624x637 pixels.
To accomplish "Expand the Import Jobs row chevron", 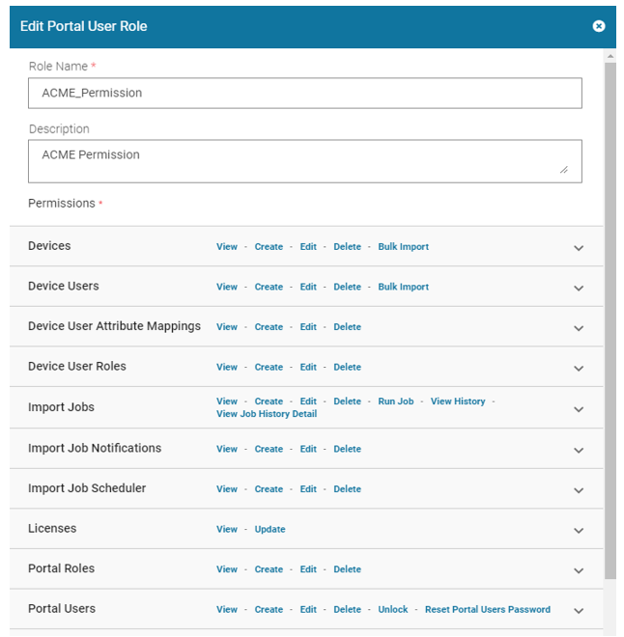I will pyautogui.click(x=579, y=408).
